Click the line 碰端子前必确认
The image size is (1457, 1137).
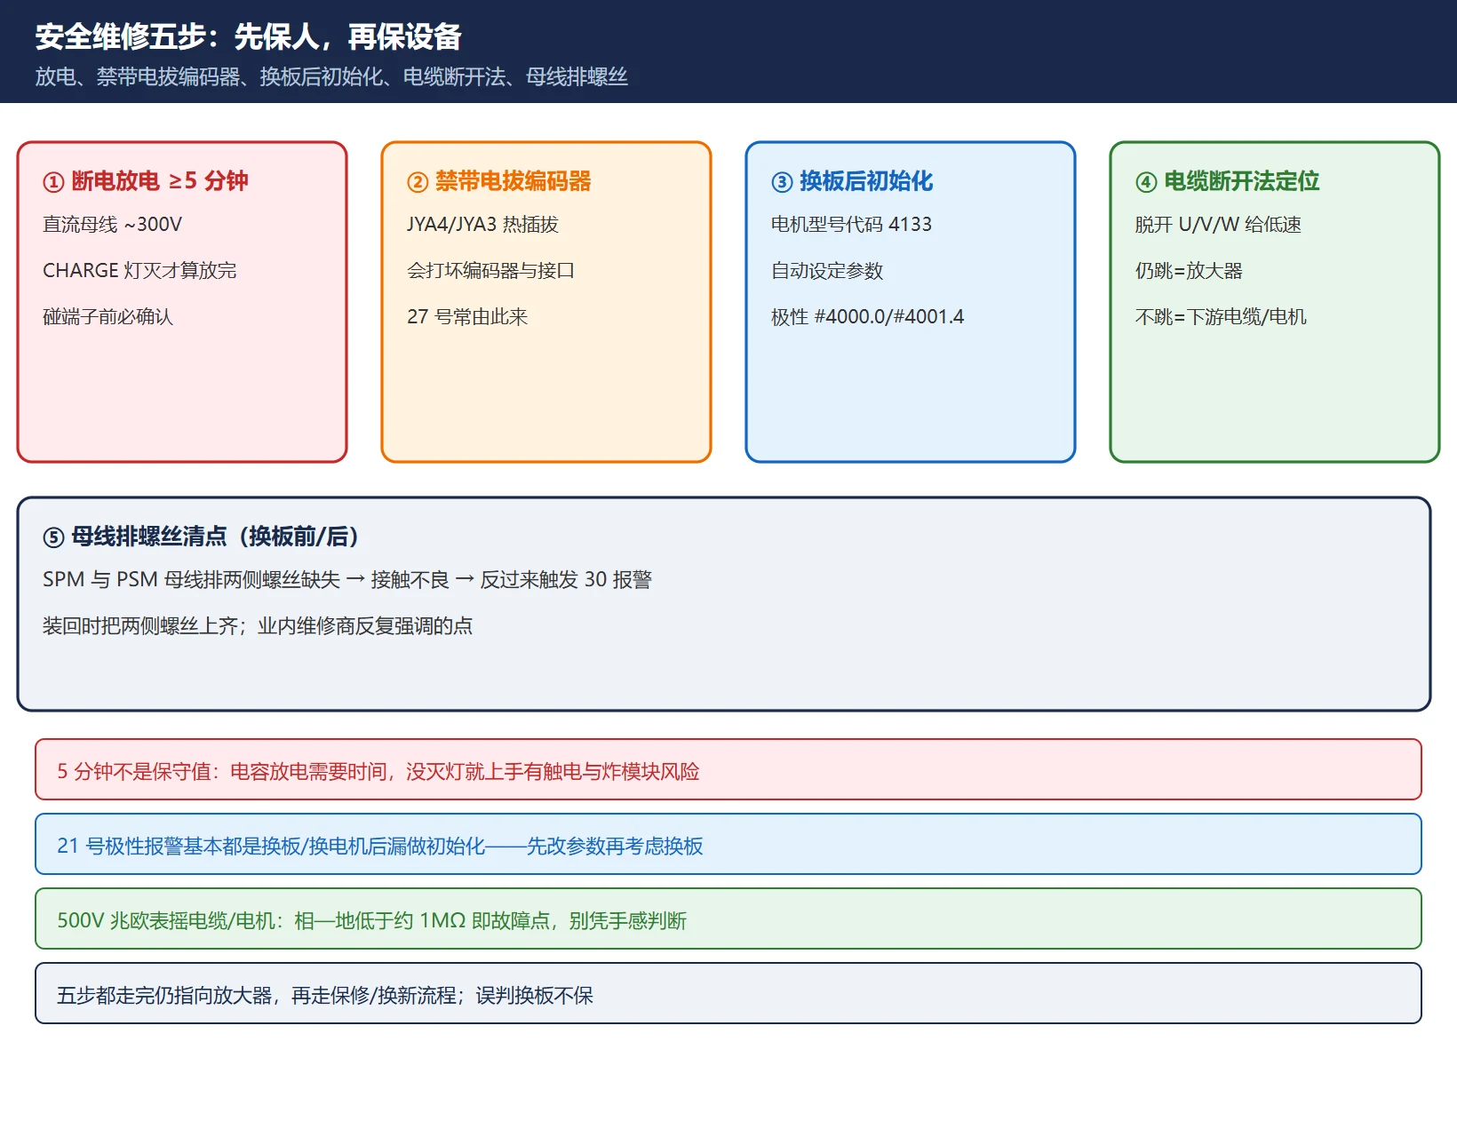[x=107, y=317]
